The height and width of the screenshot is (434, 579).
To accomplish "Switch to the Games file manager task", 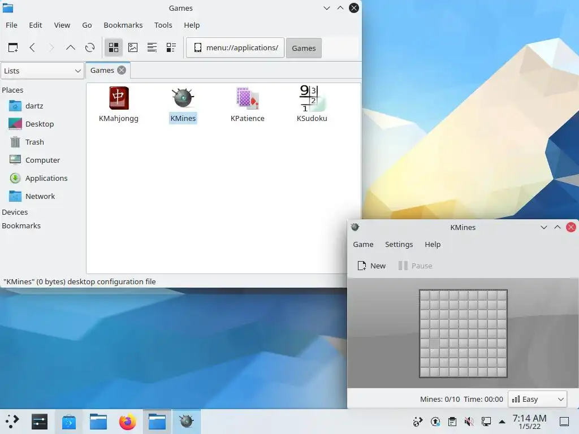I will pyautogui.click(x=157, y=422).
